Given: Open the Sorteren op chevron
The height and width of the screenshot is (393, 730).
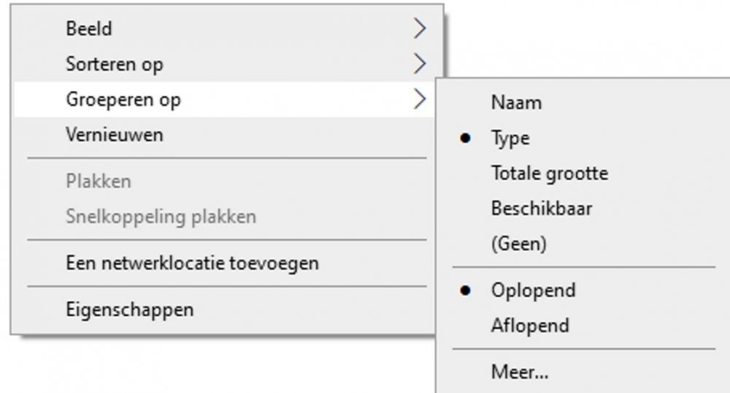Looking at the screenshot, I should [419, 64].
